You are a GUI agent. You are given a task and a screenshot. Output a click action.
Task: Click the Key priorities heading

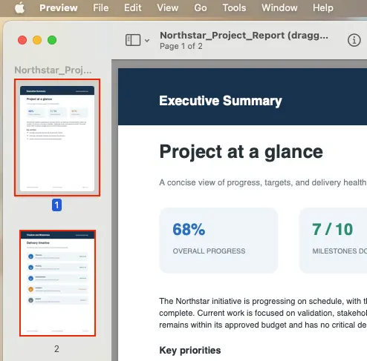tap(190, 351)
